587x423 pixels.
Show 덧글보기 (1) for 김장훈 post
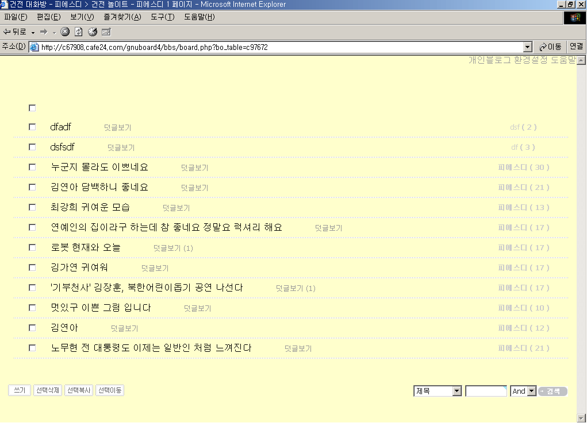296,289
